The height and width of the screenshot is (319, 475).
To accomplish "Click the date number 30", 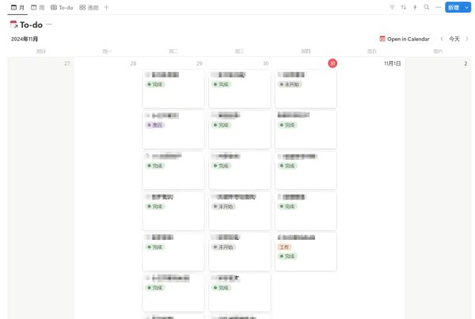I will pyautogui.click(x=266, y=63).
